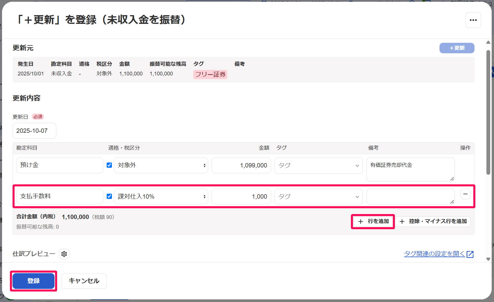Click the キャンセル button
Viewport: 494px width, 302px height.
pos(84,281)
